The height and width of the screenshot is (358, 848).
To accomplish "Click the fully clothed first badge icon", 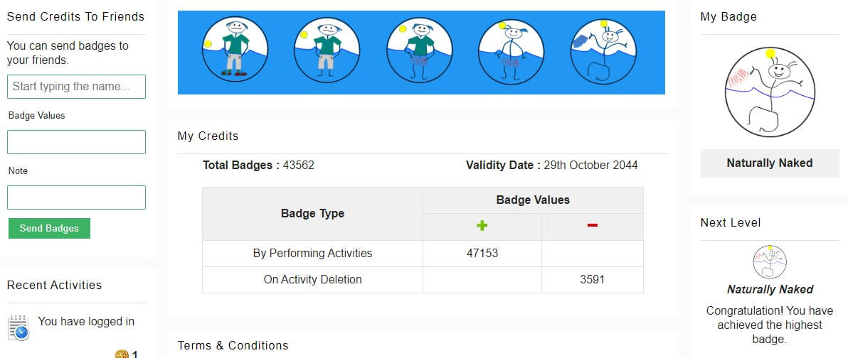I will pos(235,49).
